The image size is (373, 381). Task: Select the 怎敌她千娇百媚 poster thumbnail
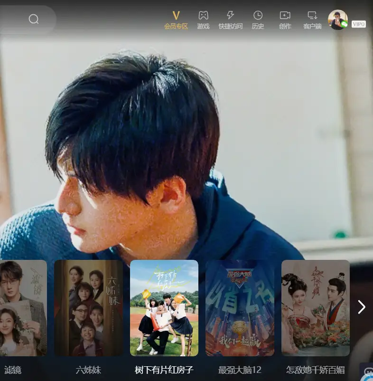[316, 308]
